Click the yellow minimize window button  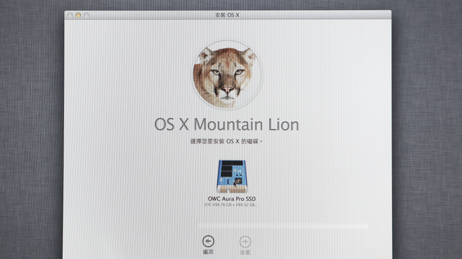78,15
